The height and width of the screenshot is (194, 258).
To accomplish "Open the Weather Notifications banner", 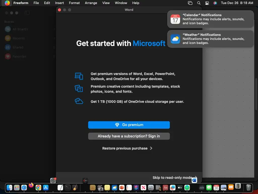I will click(x=210, y=39).
